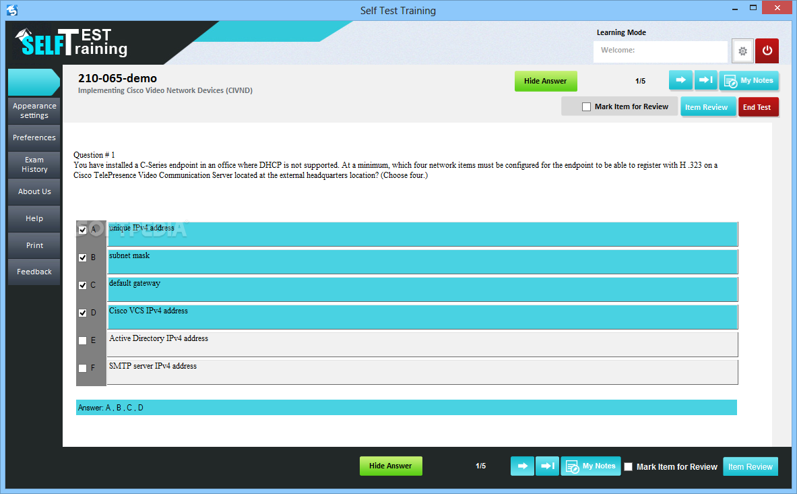Screen dimensions: 797x494
Task: Open Item Review from top bar
Action: (707, 106)
